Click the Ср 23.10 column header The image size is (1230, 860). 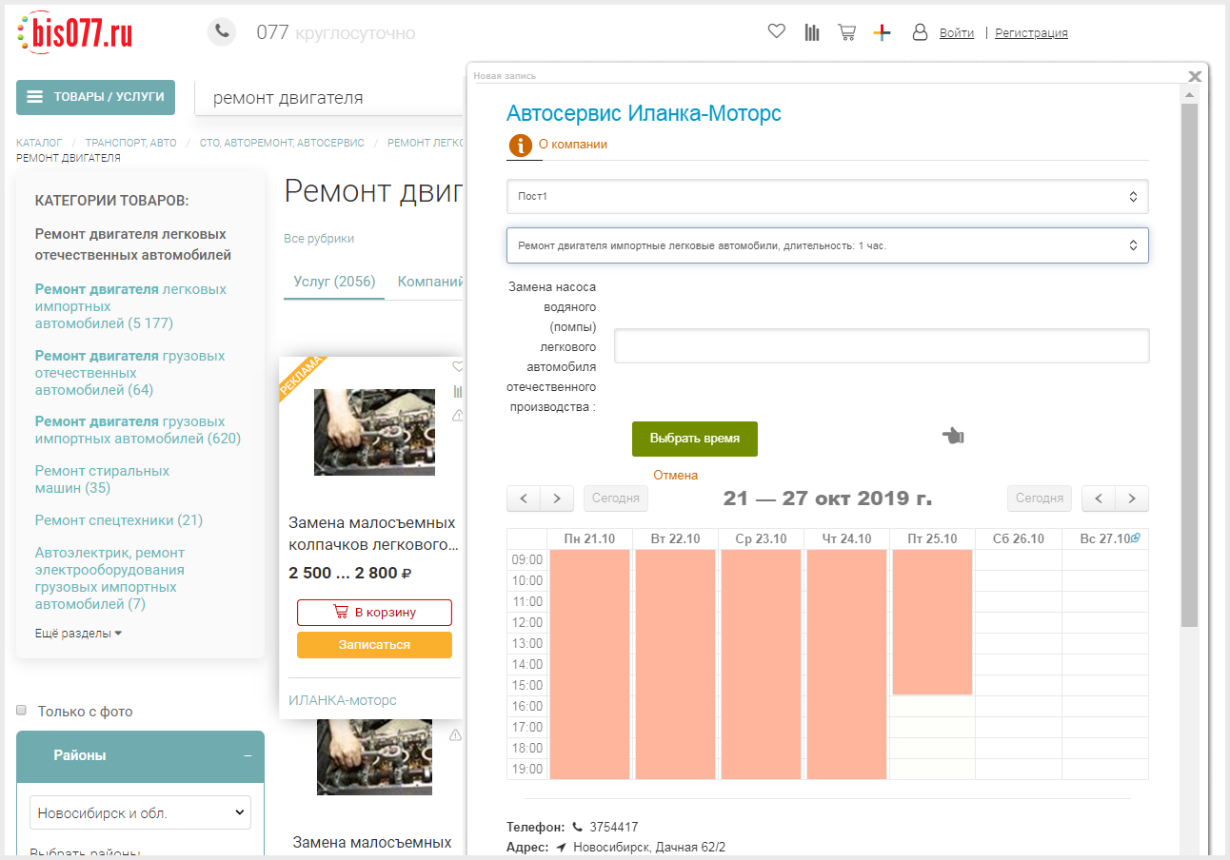761,538
